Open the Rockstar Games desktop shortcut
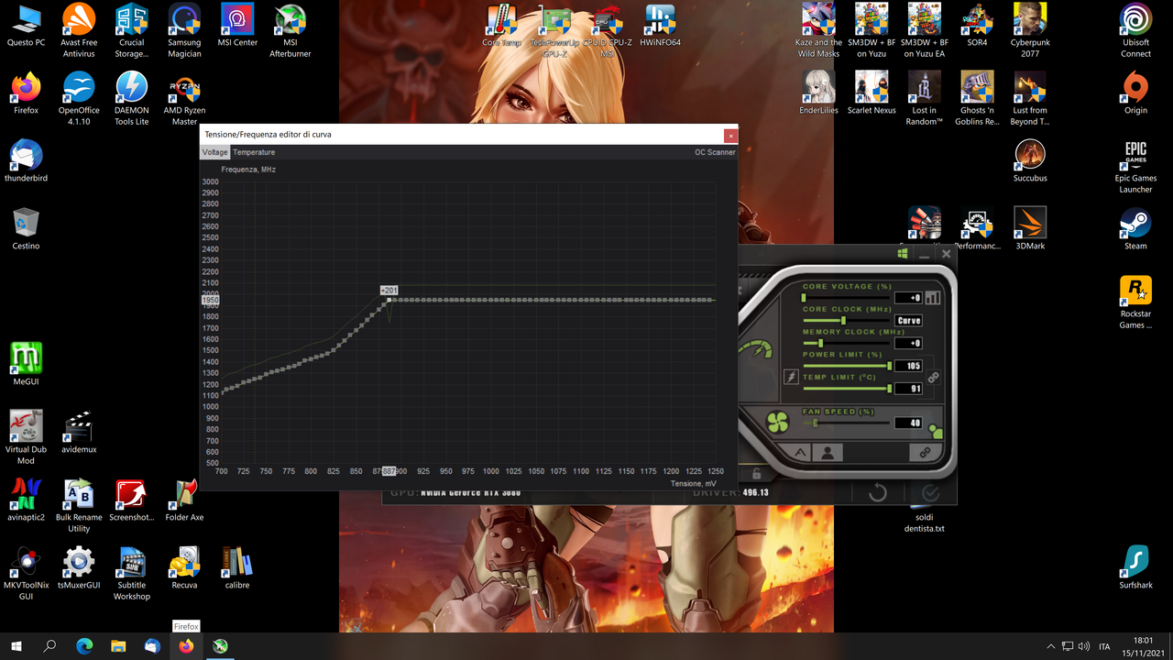 pyautogui.click(x=1135, y=302)
